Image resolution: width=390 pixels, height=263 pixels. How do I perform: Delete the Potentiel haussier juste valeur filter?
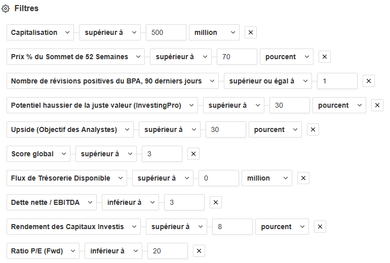coord(377,105)
